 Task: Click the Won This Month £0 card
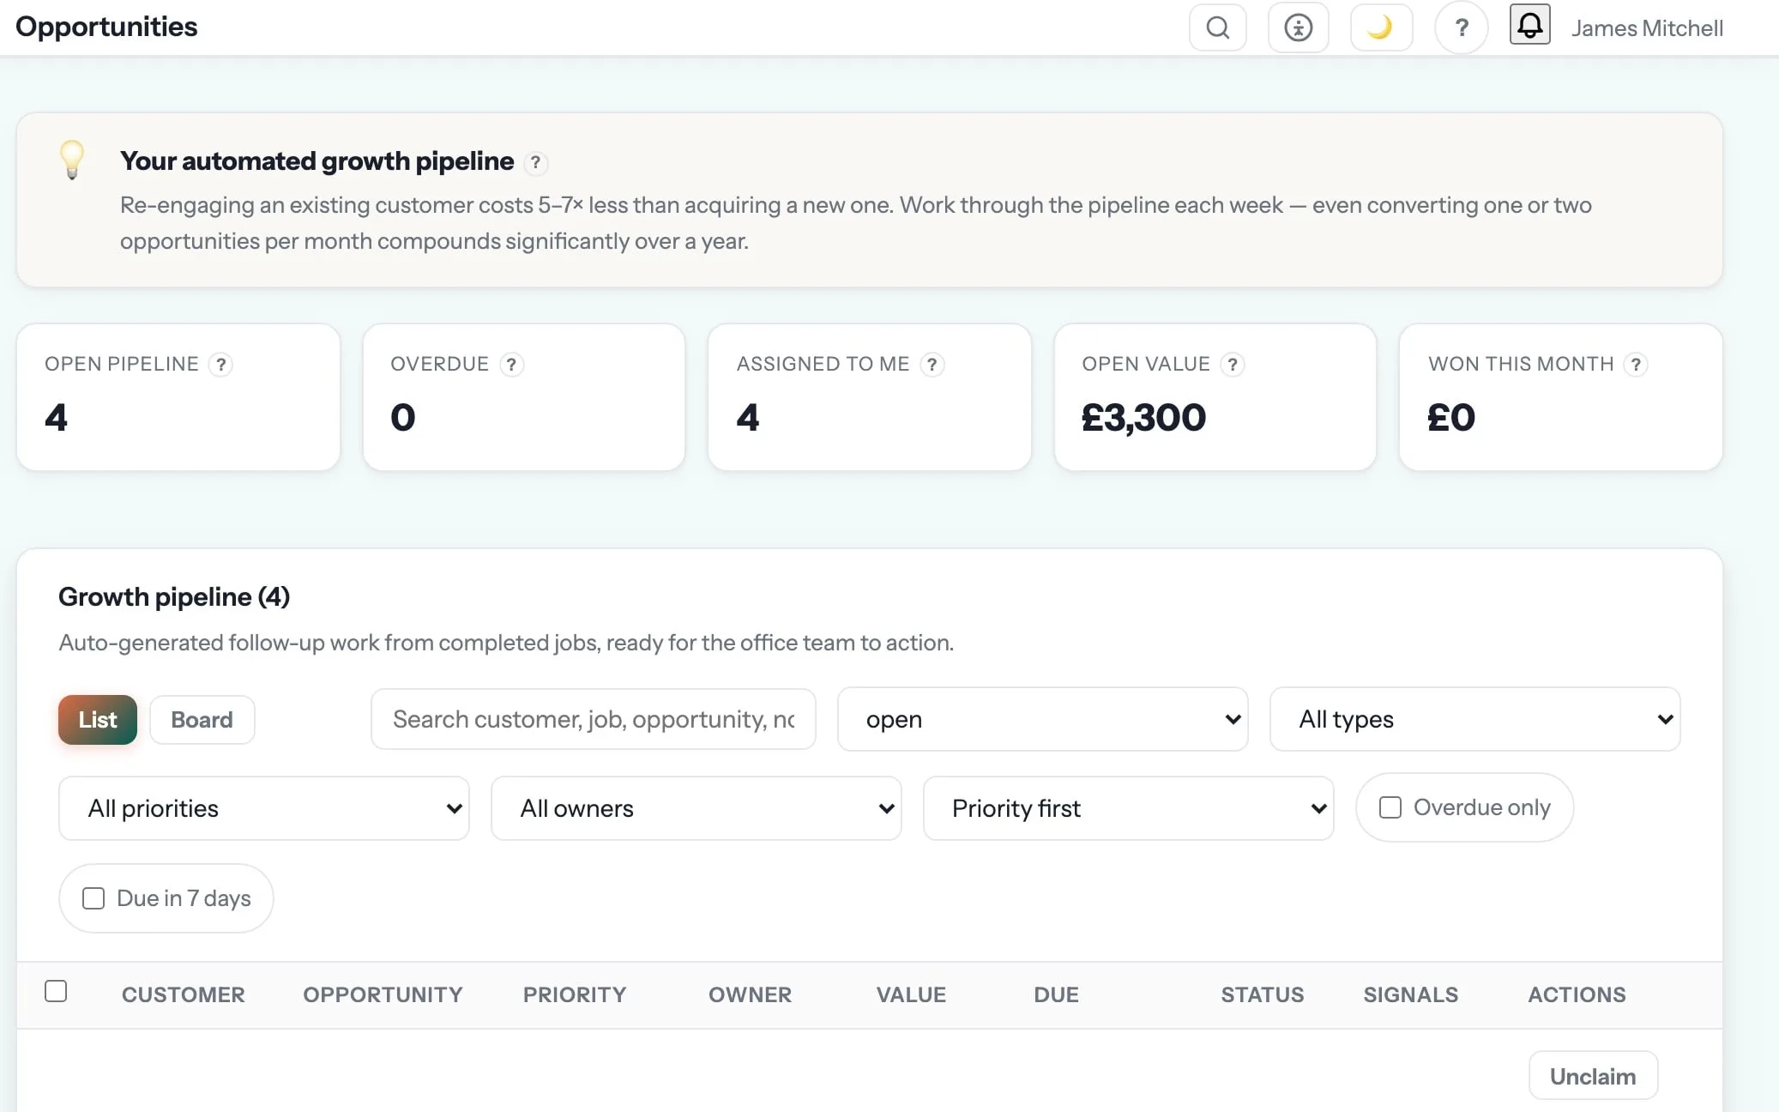(1560, 397)
